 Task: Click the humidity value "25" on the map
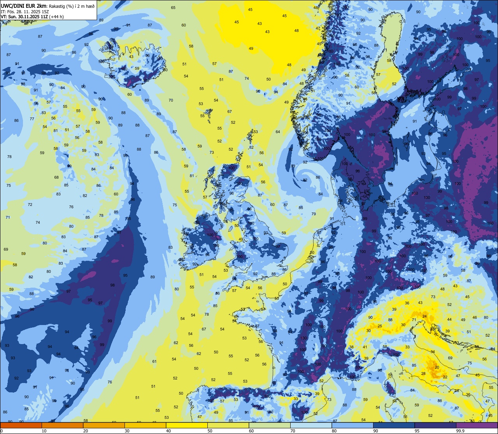click(x=380, y=326)
